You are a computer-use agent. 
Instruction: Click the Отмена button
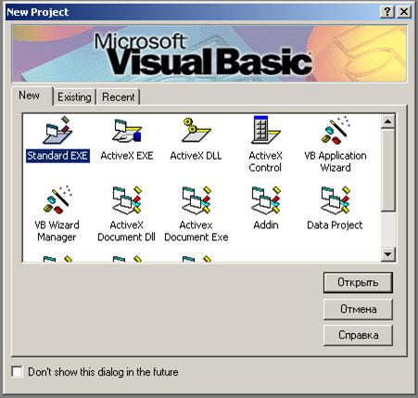[x=358, y=309]
